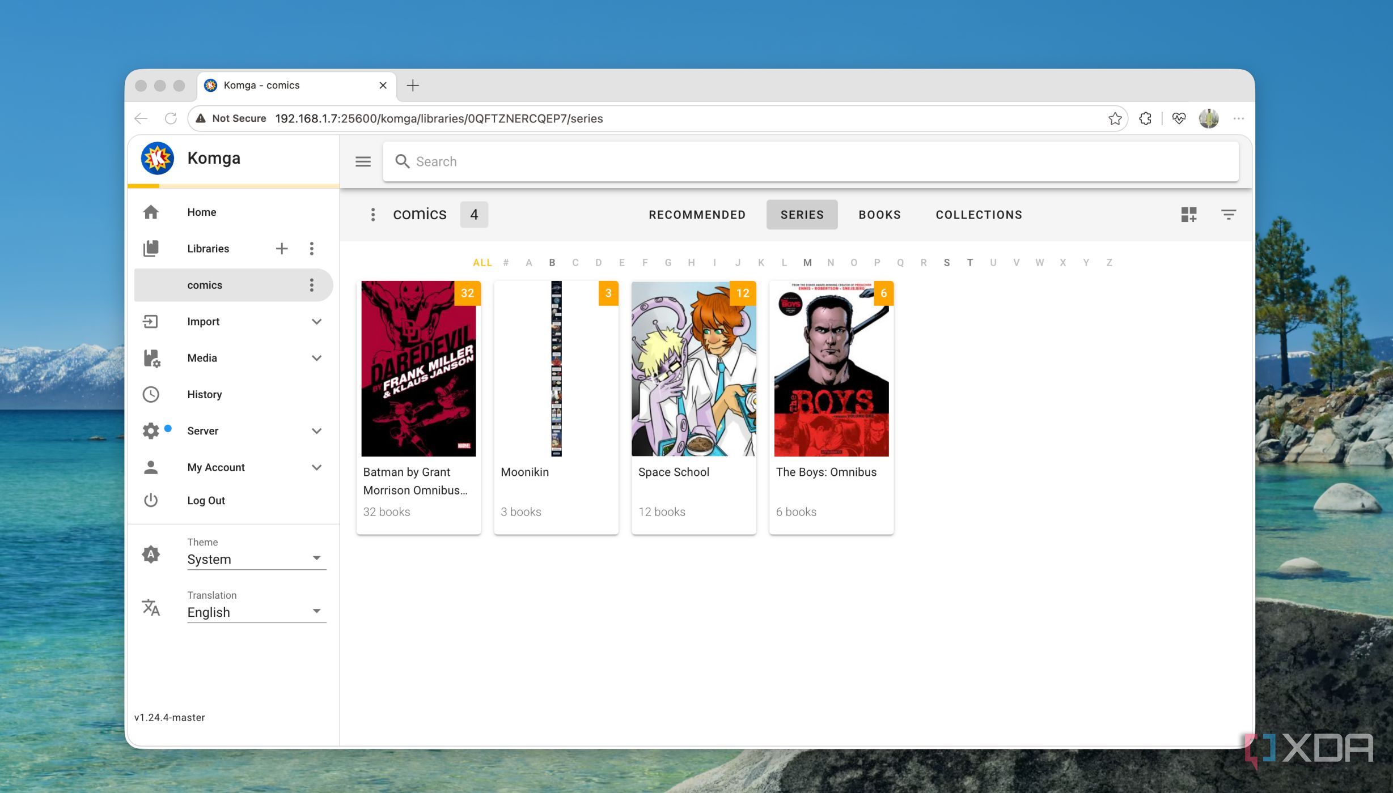The image size is (1393, 793).
Task: Open the page size grid icon
Action: pos(1189,214)
